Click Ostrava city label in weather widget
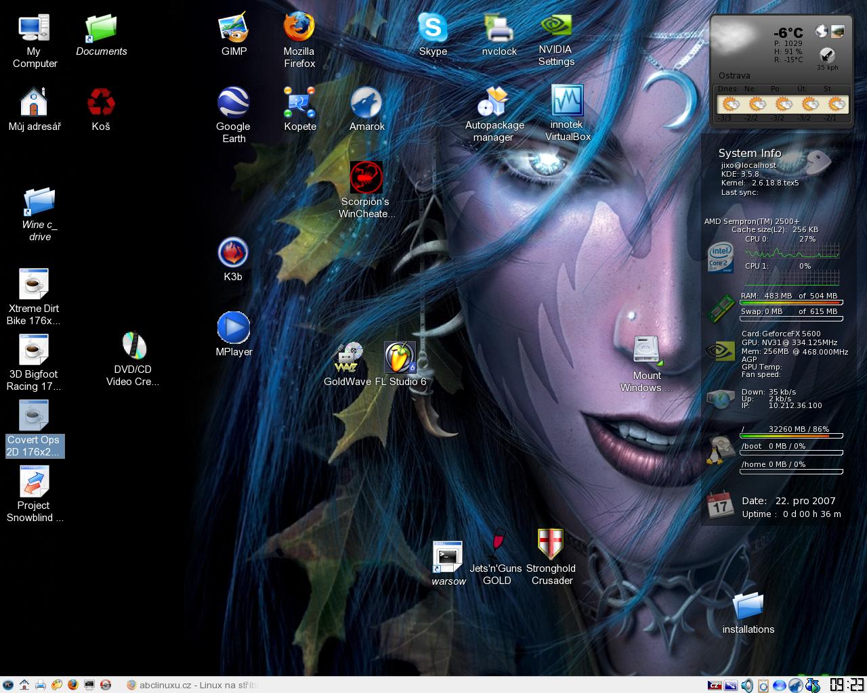The width and height of the screenshot is (867, 693). click(x=734, y=76)
